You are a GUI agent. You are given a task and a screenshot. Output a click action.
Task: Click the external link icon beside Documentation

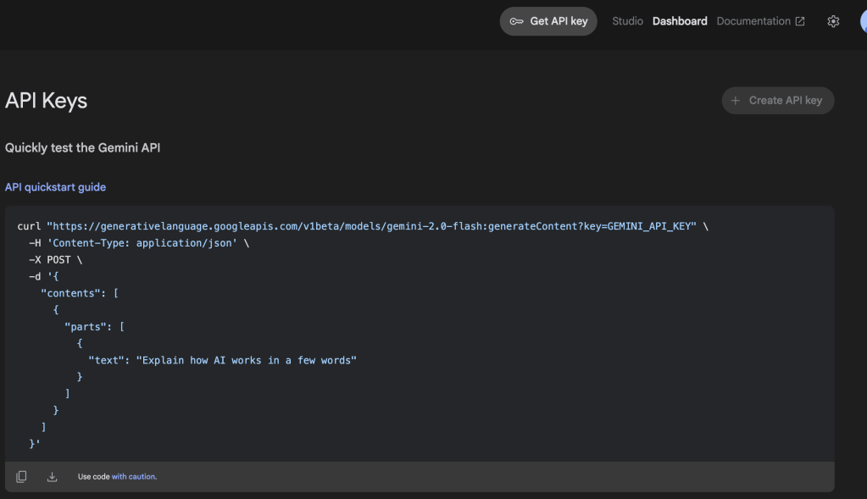tap(800, 21)
